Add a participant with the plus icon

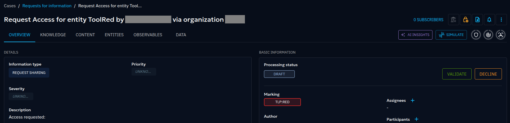pyautogui.click(x=416, y=119)
